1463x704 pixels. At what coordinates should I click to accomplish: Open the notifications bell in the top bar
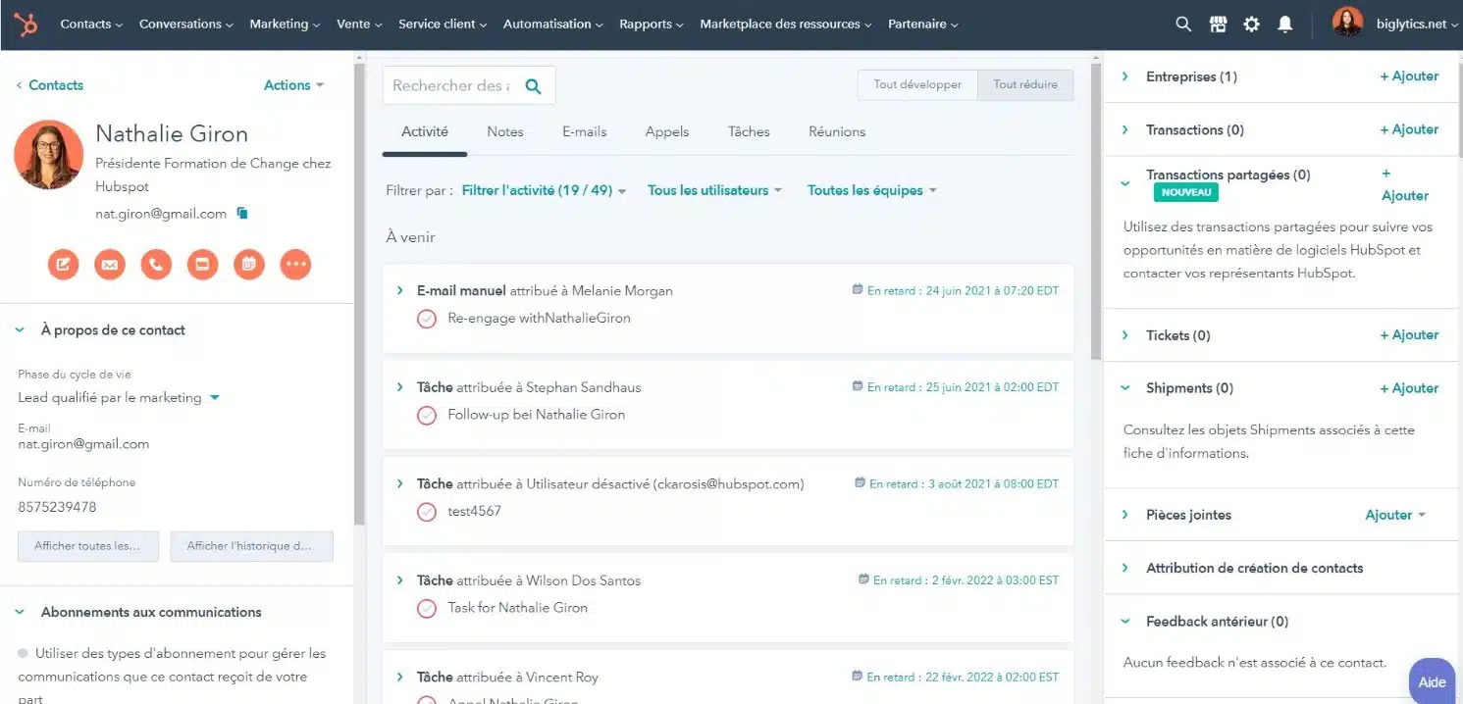coord(1284,25)
